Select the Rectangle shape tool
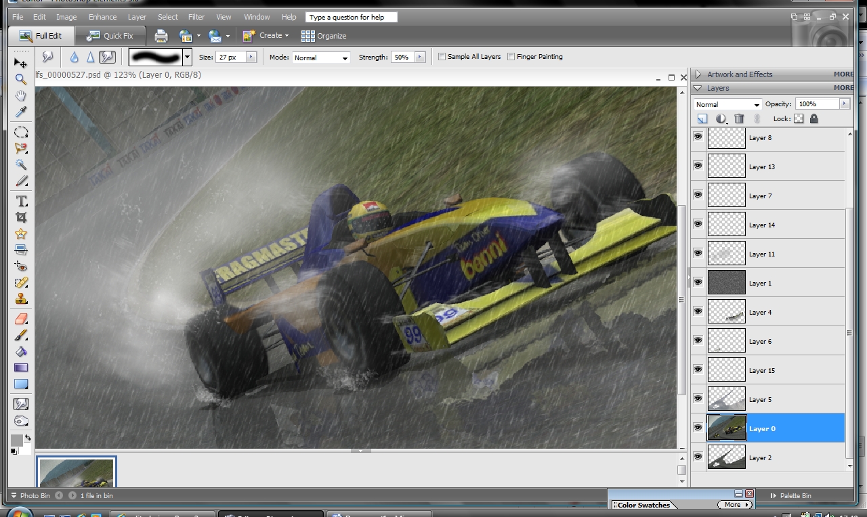 [x=21, y=384]
